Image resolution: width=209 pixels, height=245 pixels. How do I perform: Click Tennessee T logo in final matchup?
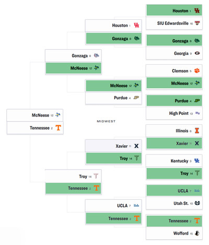59,127
